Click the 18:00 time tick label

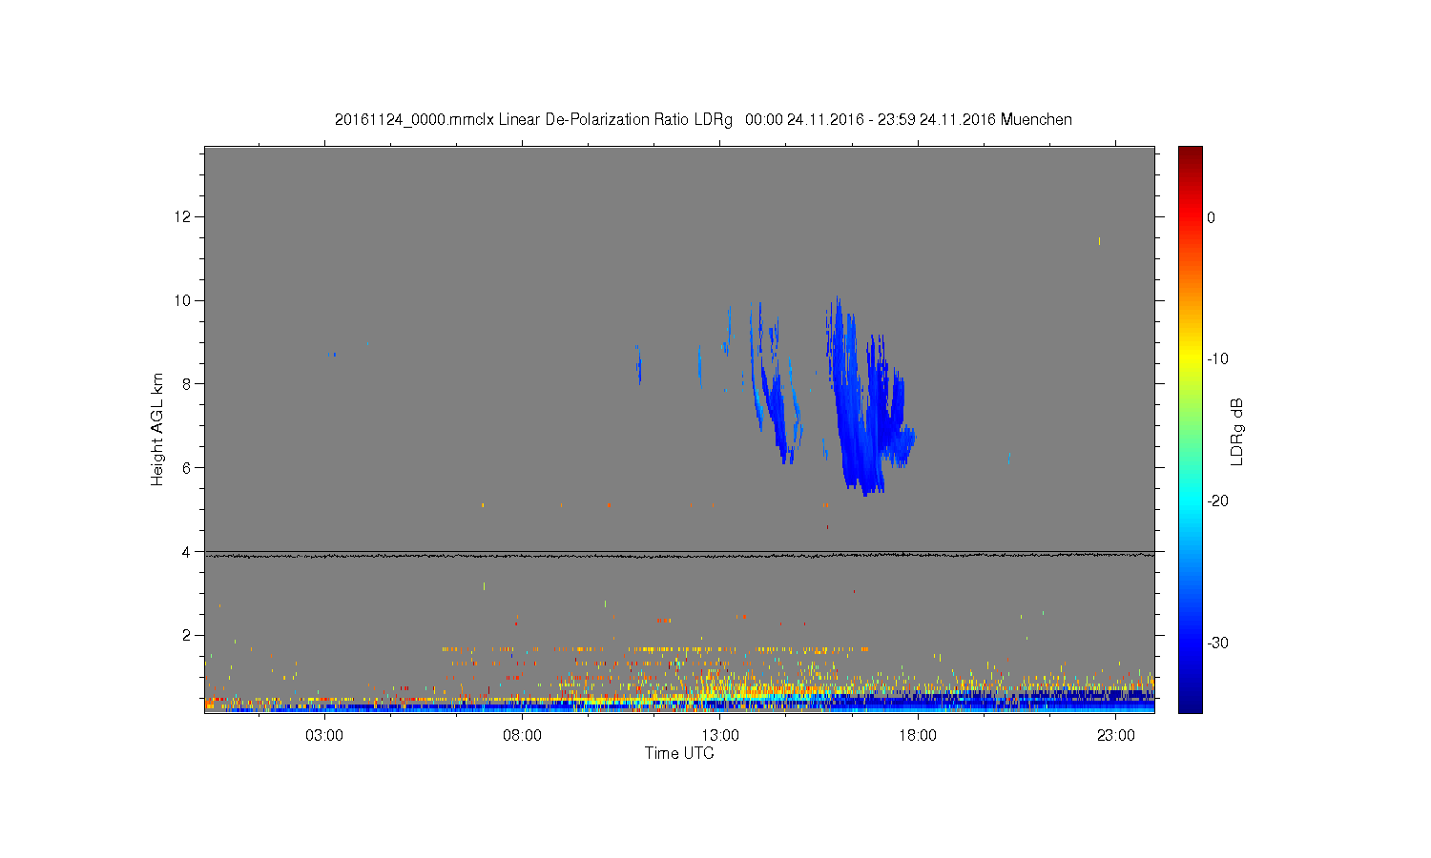(x=918, y=736)
